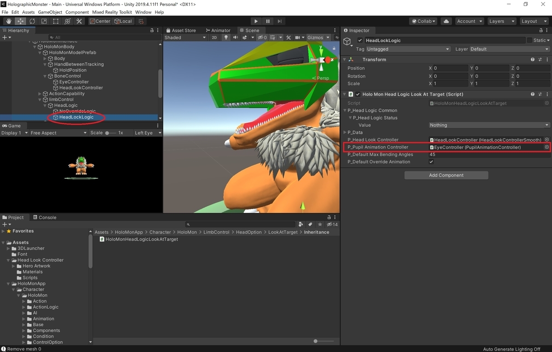Open the Tag Untagged dropdown
The height and width of the screenshot is (352, 552).
[408, 49]
